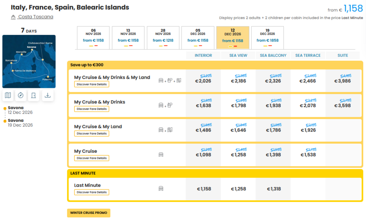This screenshot has height=219, width=366.
Task: Click the Winter Cruise Promo button
Action: tap(89, 213)
